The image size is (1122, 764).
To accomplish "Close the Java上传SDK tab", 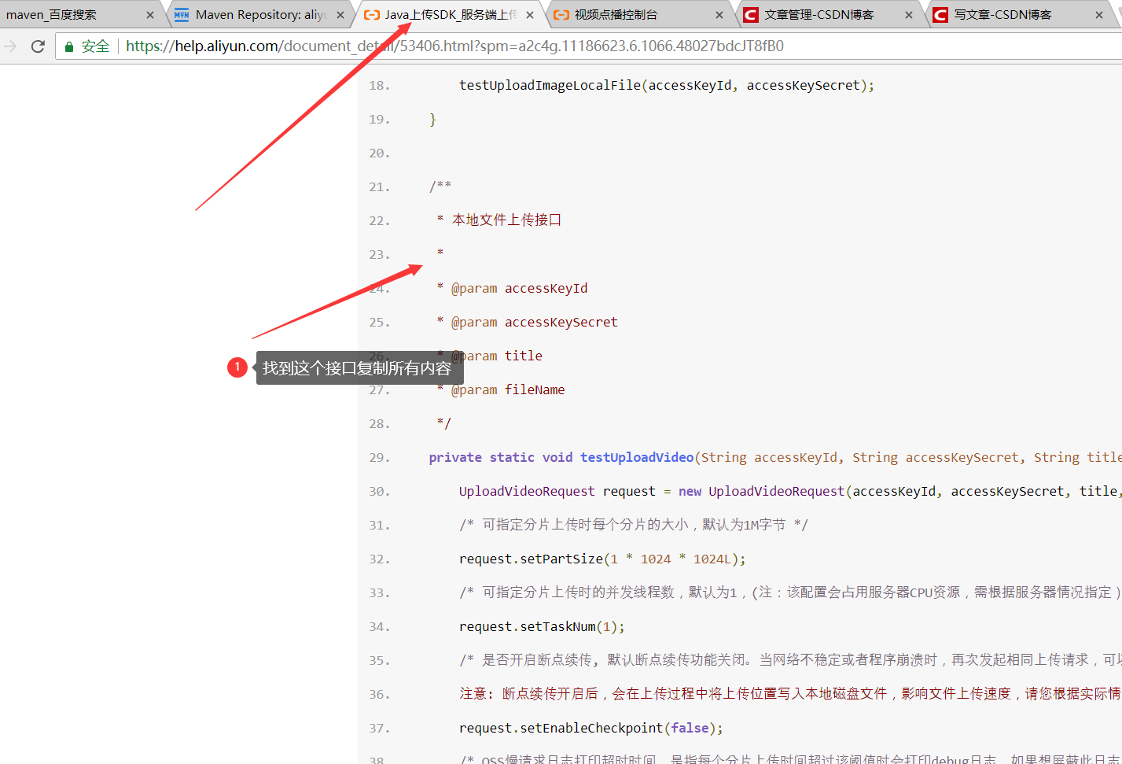I will pyautogui.click(x=530, y=15).
